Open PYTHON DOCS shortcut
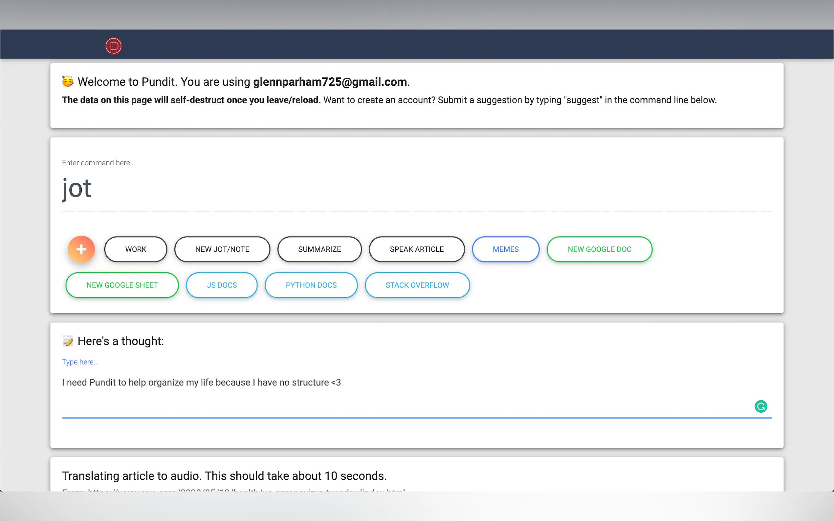The image size is (834, 521). pos(311,285)
